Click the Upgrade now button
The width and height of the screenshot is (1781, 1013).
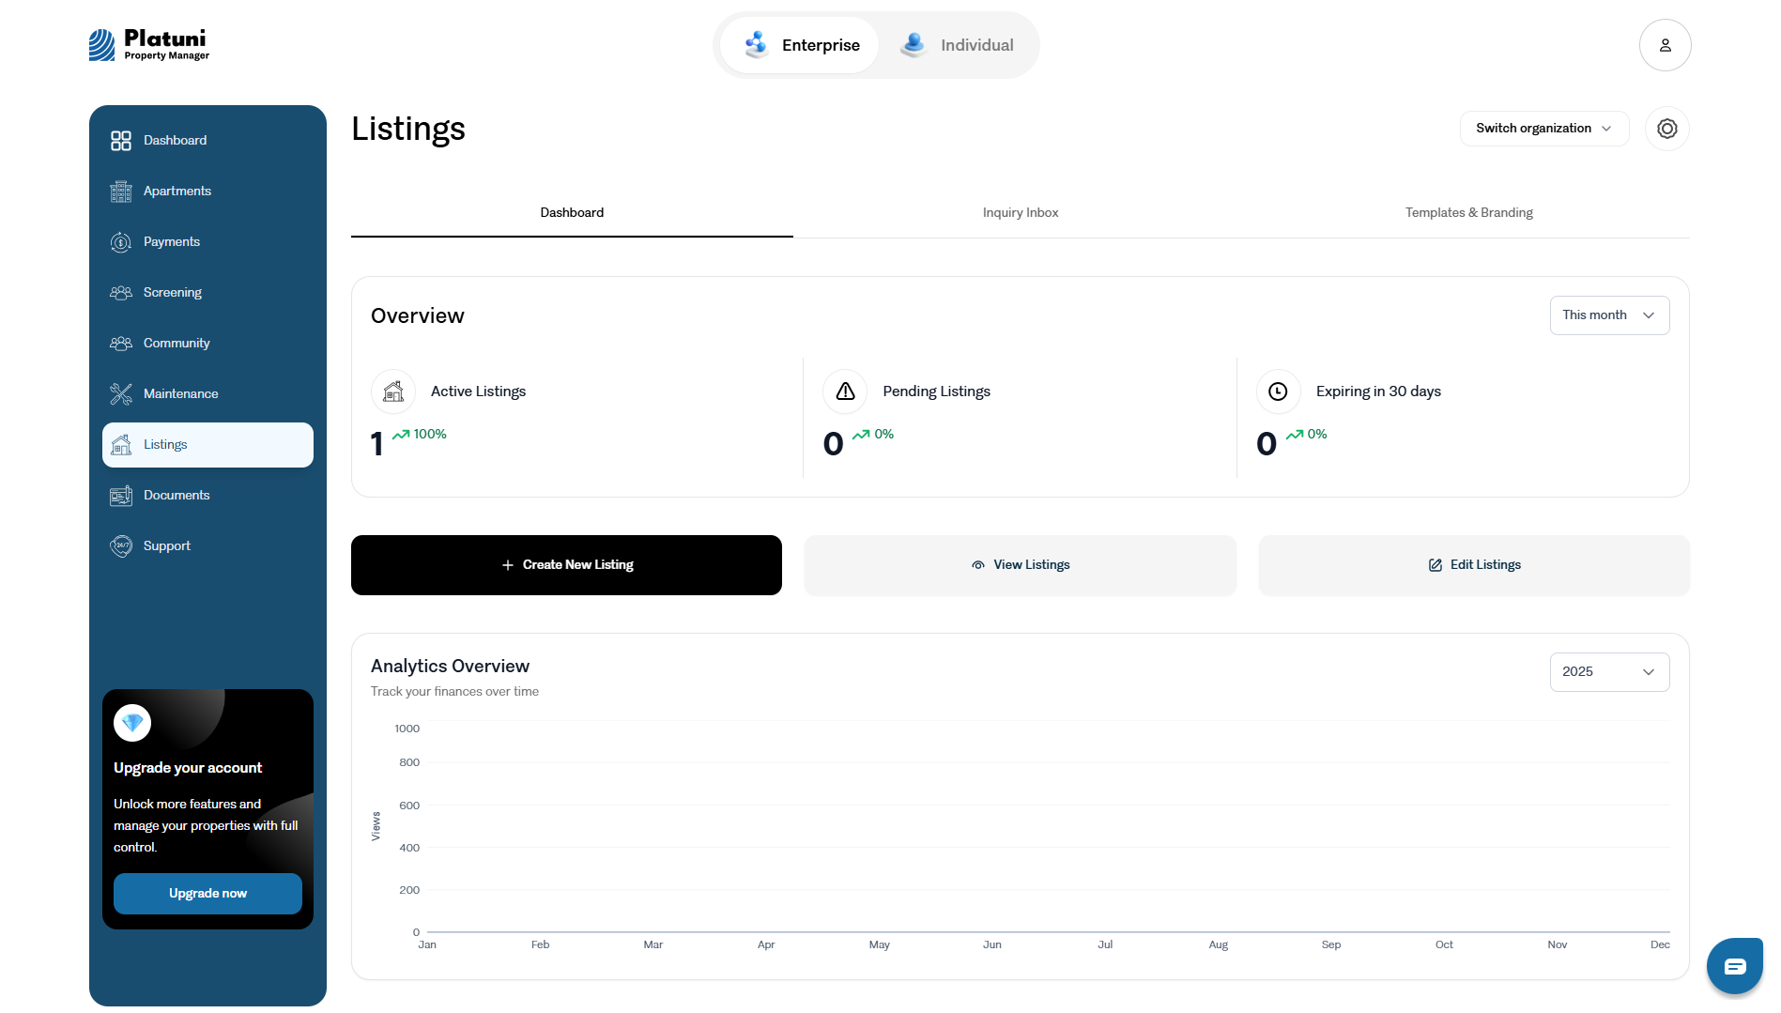(207, 894)
